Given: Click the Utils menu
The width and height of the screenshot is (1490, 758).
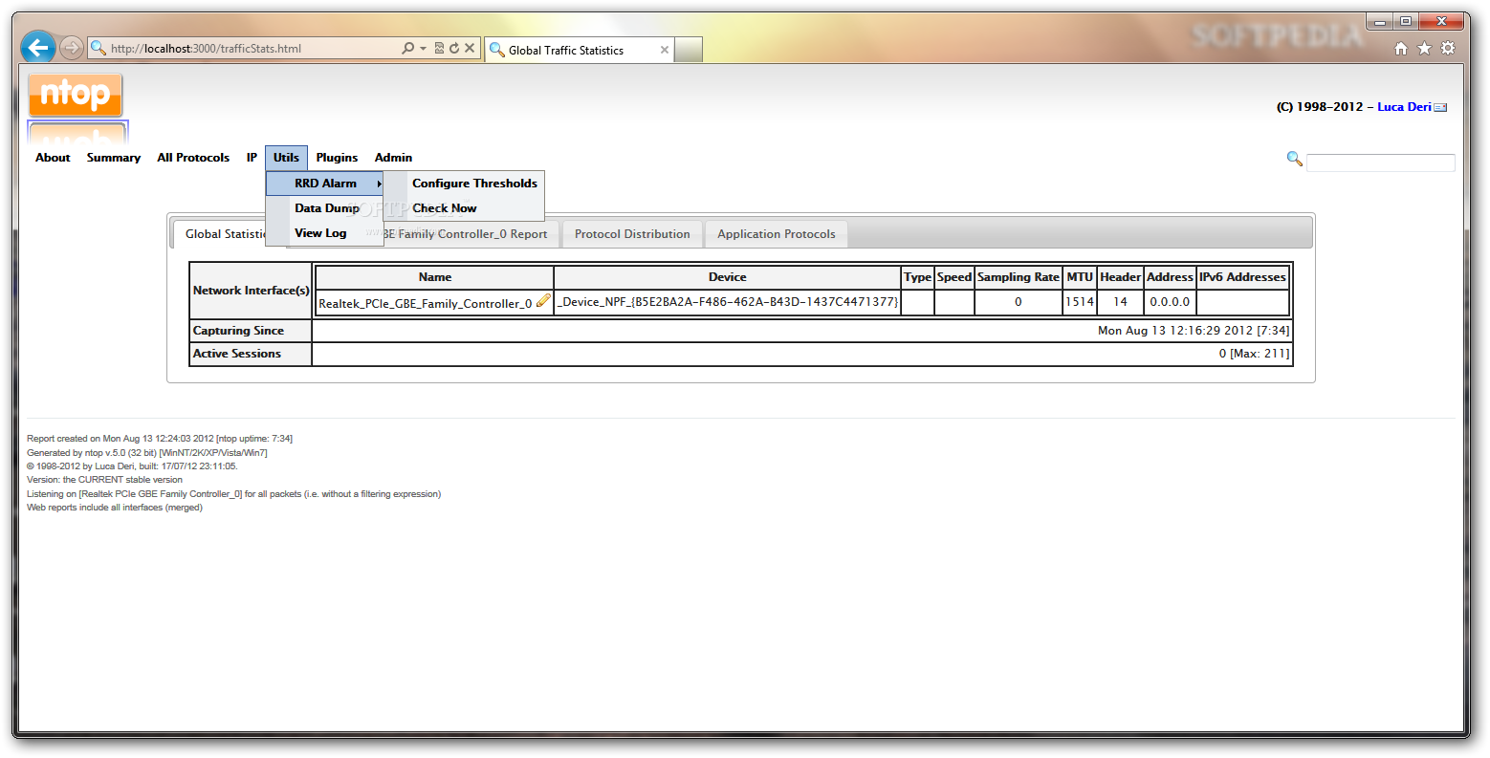Looking at the screenshot, I should [x=286, y=158].
